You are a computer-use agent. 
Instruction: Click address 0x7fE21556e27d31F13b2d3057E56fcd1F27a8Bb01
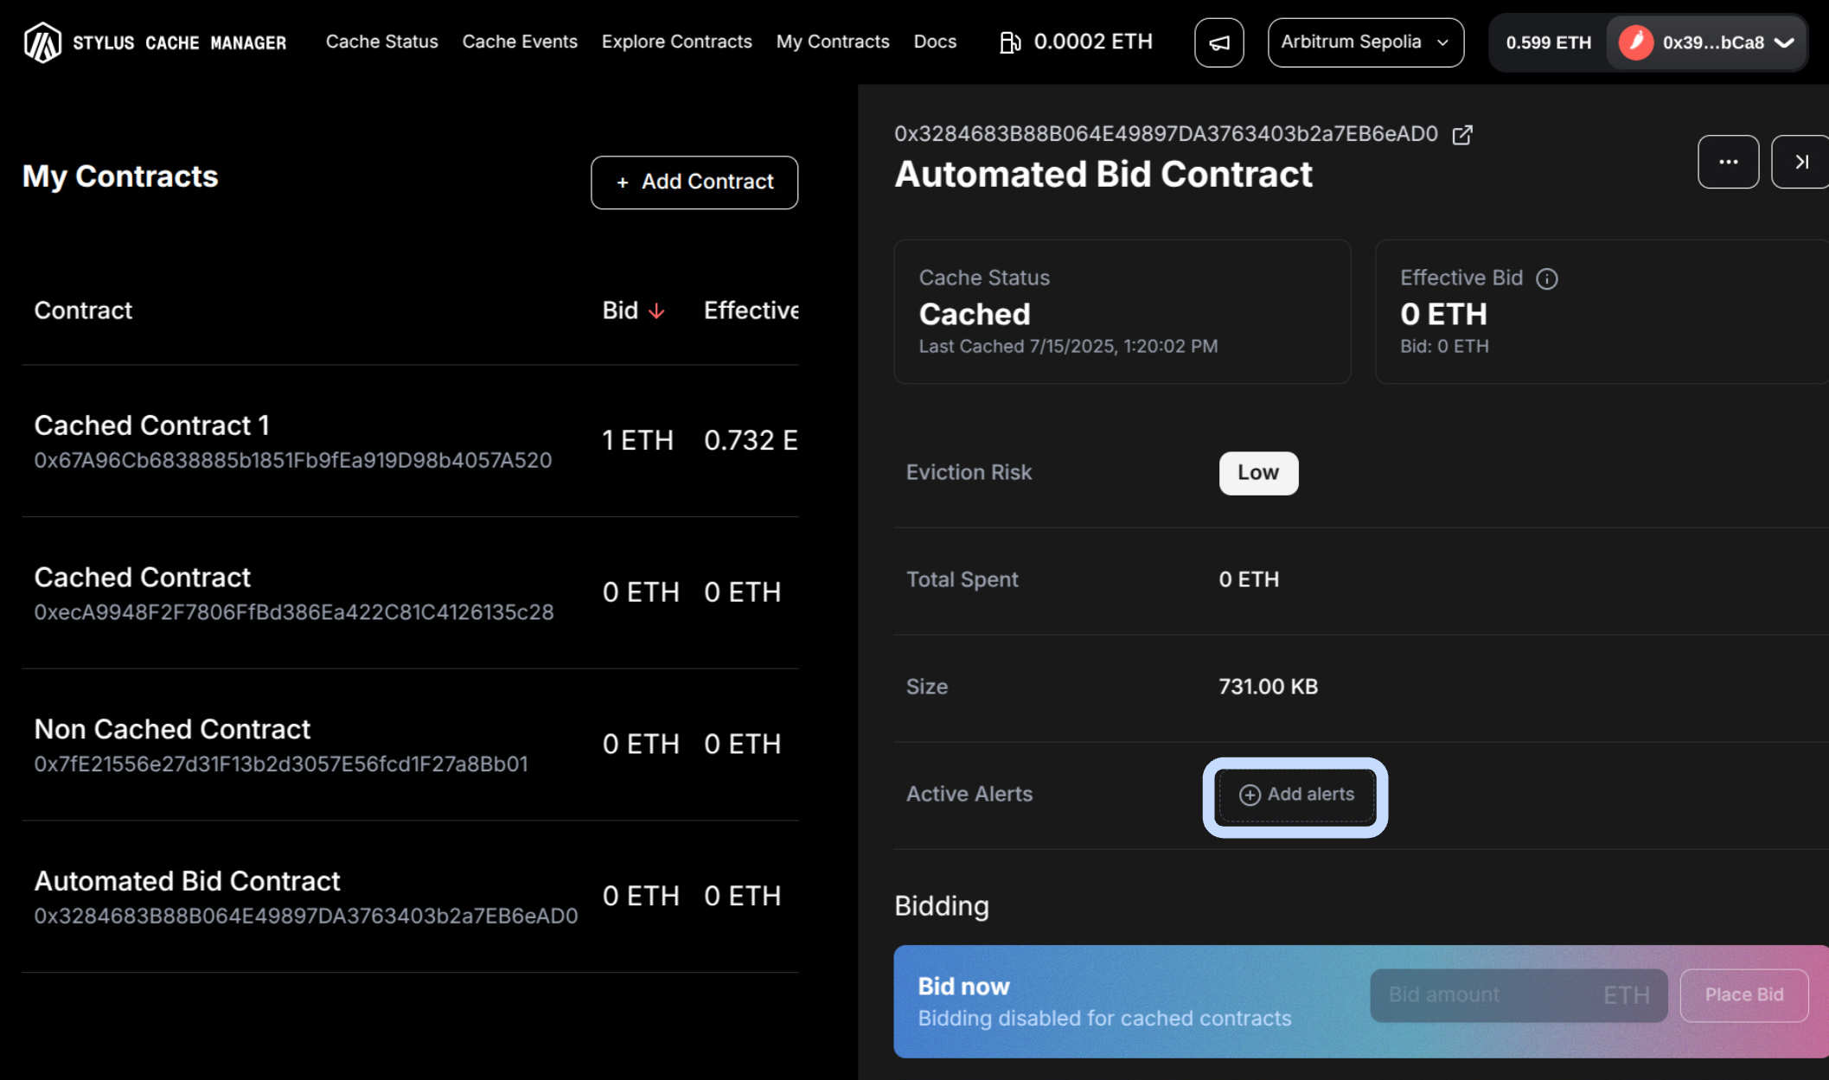point(281,764)
